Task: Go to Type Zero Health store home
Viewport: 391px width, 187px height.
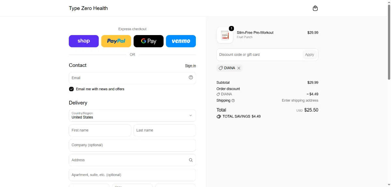Action: (88, 8)
